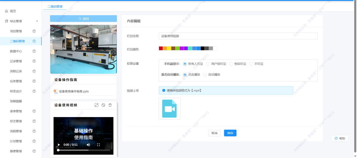The height and width of the screenshot is (158, 357).
Task: Pick the teal column color swatch
Action: 190,49
